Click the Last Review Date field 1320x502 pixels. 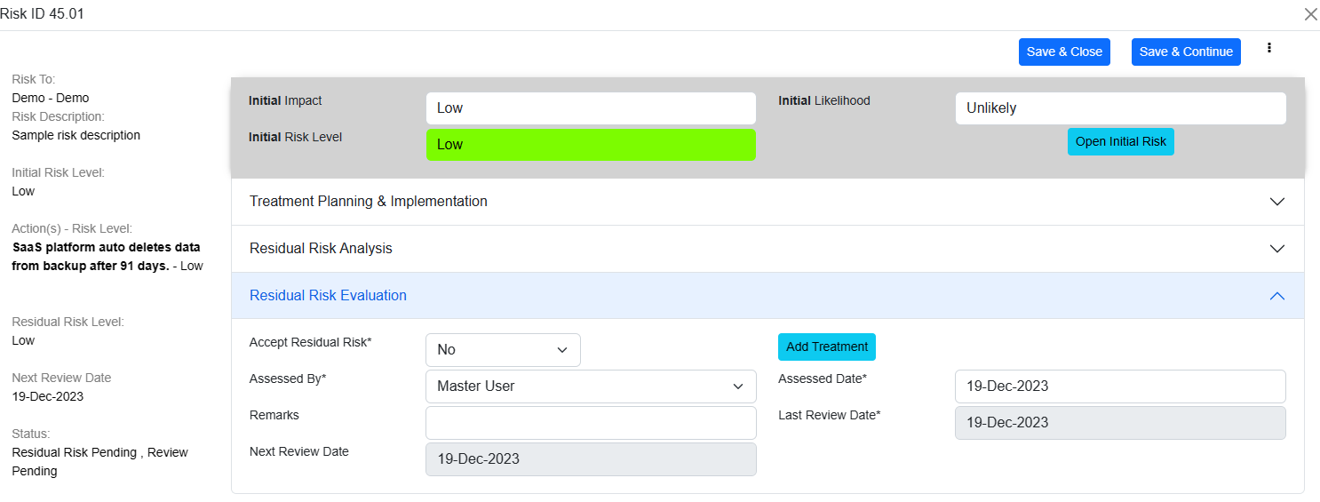click(1120, 423)
